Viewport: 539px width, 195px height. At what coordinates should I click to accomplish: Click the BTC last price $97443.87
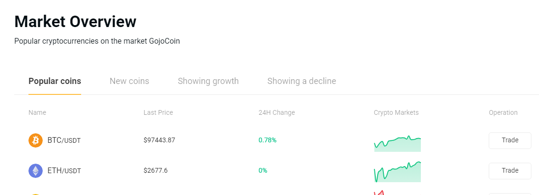[159, 140]
